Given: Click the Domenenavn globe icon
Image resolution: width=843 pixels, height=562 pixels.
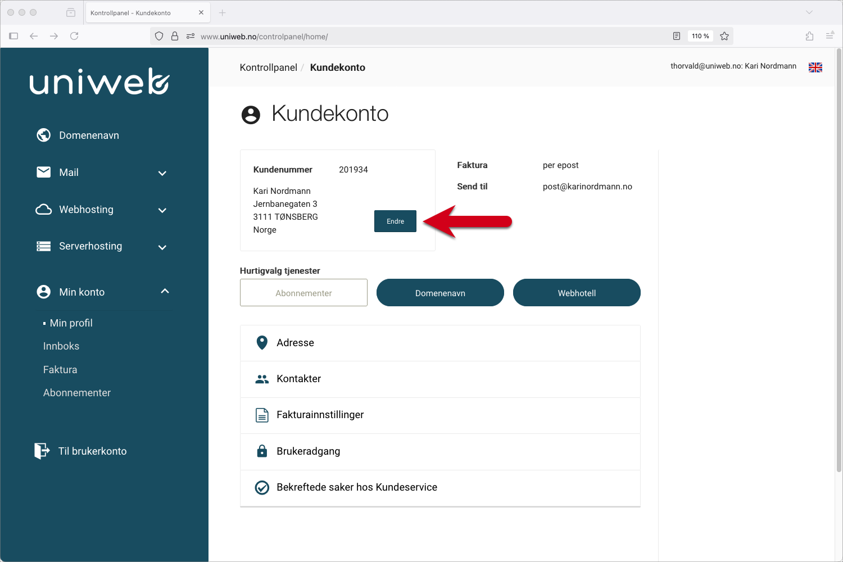Looking at the screenshot, I should [x=44, y=135].
